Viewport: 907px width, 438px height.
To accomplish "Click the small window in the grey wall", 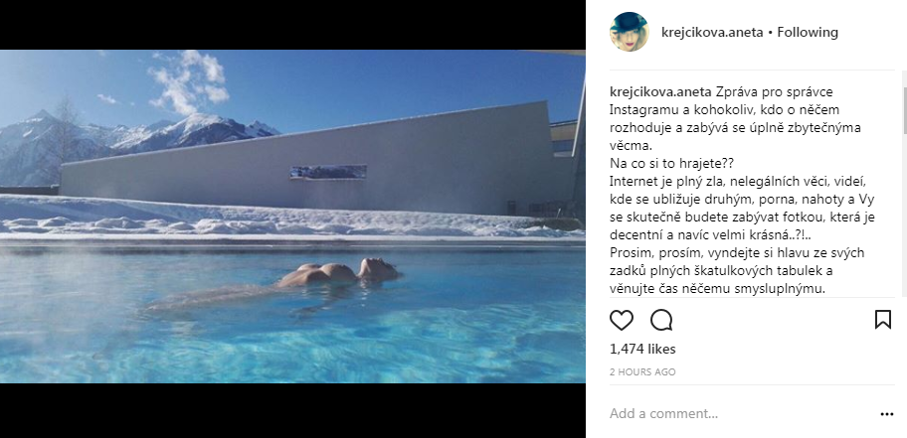I will point(328,172).
